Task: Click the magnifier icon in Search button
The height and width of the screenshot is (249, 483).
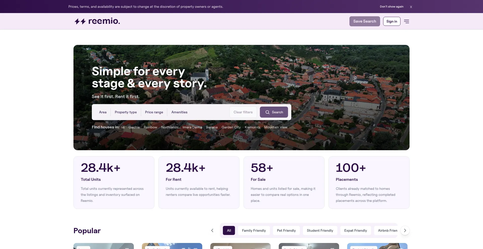Action: (x=267, y=112)
